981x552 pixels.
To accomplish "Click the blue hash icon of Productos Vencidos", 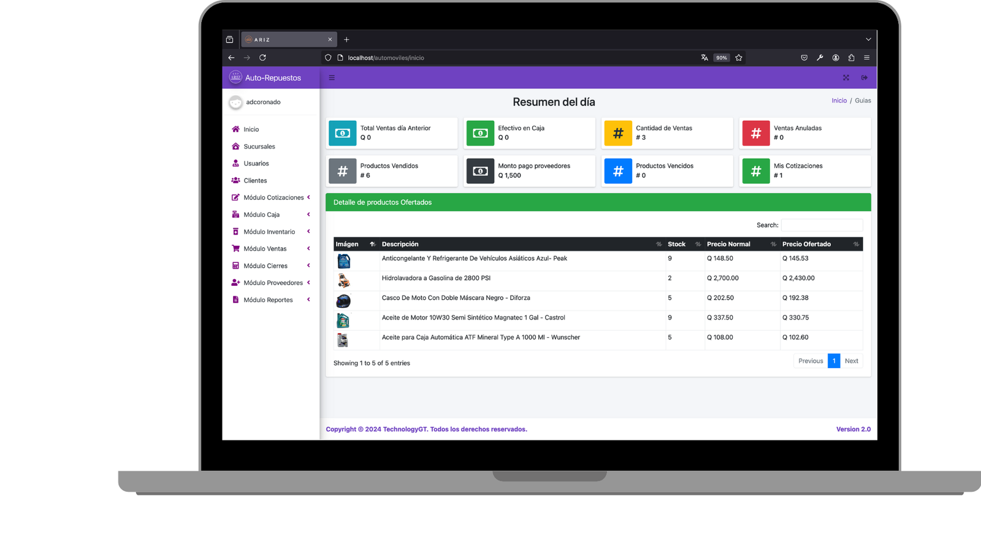I will point(618,171).
